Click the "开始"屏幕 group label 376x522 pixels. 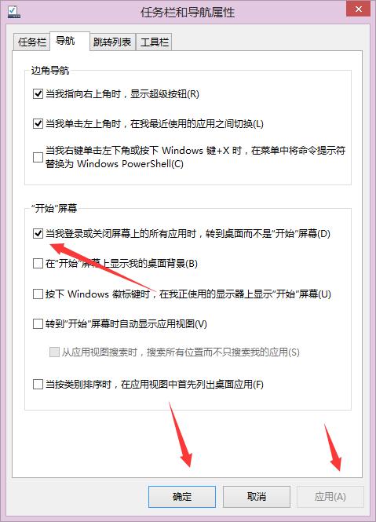(54, 208)
